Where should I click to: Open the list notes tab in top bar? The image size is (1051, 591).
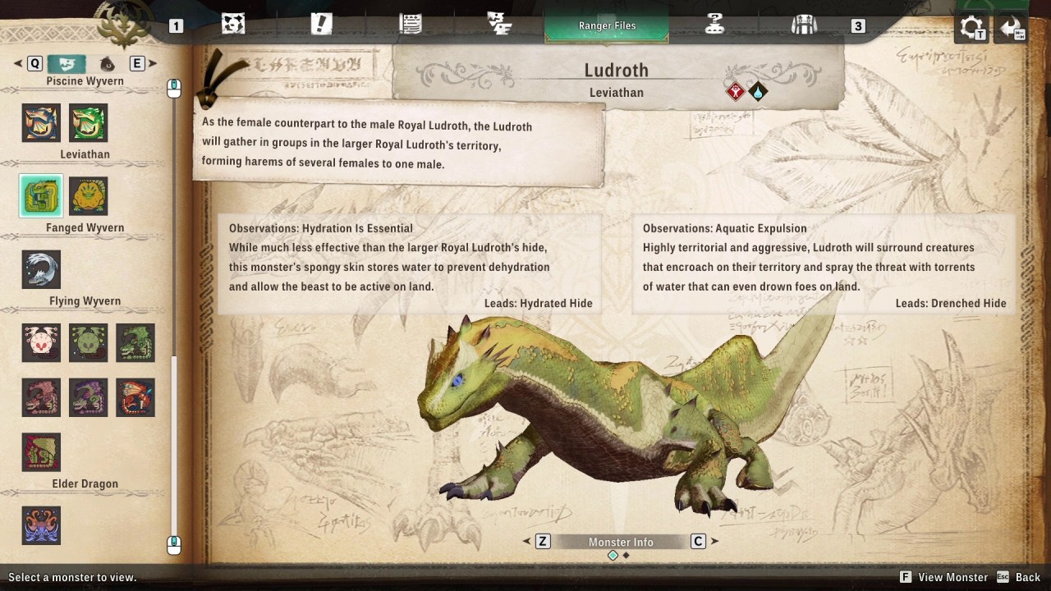[411, 25]
